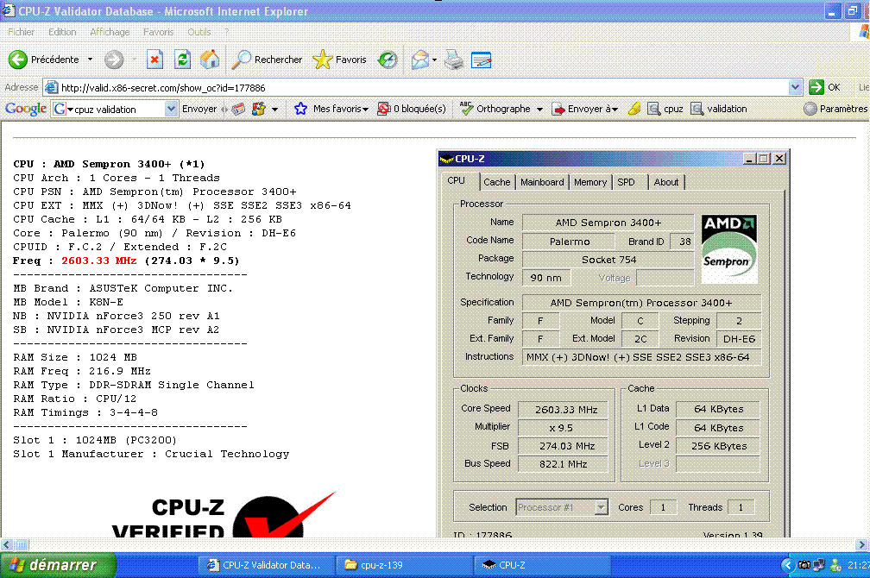Open the Processor #1 selection dropdown
This screenshot has height=578, width=870.
[x=601, y=507]
